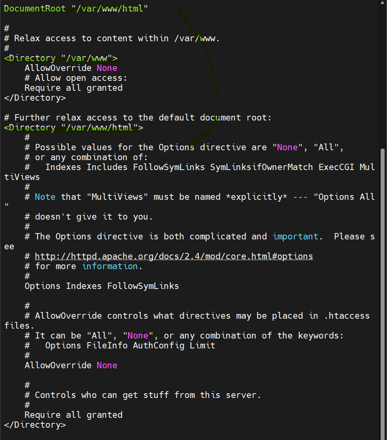Click "# Controls who can get stuff from this server."

(143, 395)
